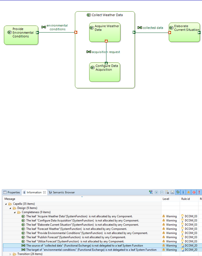
Task: Click the SF icon on Collect Weather Data
Action: point(88,15)
